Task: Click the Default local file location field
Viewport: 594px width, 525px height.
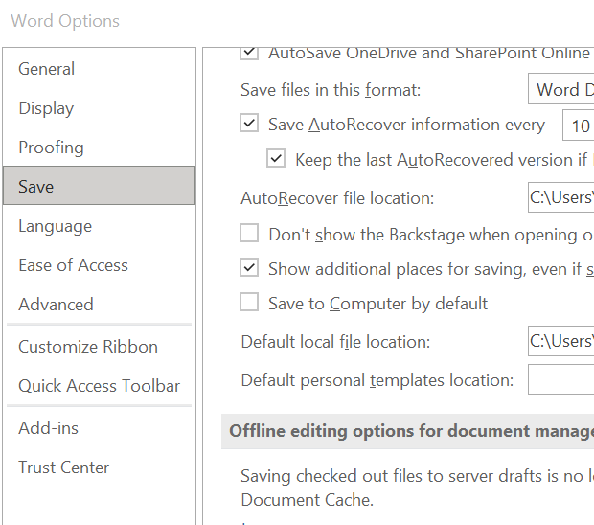Action: (561, 342)
